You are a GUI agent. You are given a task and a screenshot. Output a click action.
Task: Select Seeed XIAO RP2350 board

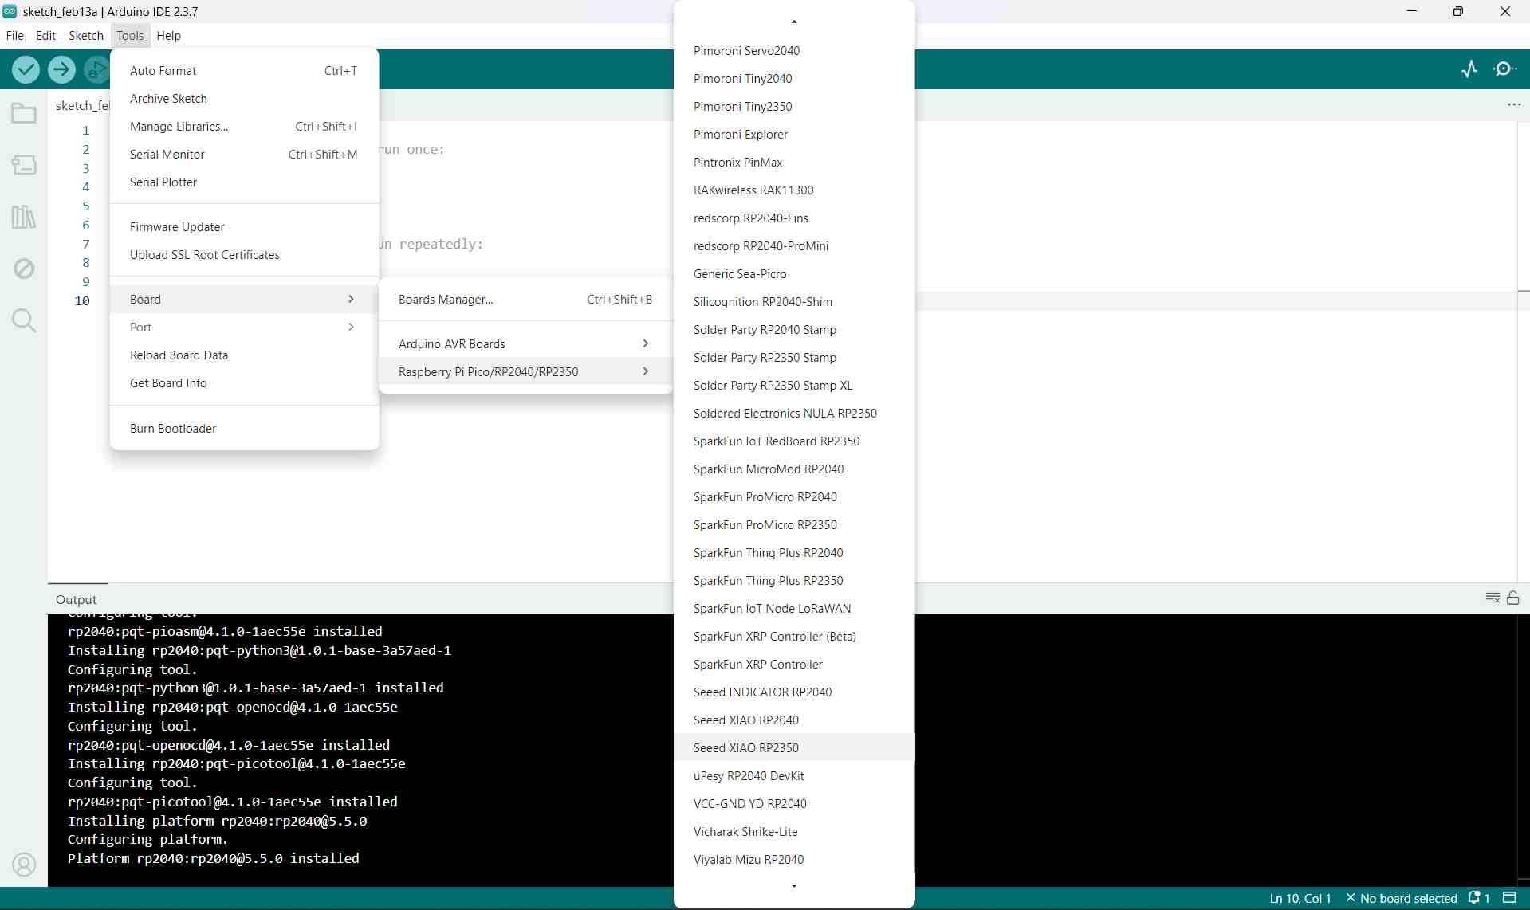pos(794,747)
